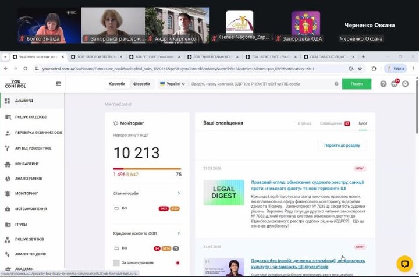Switch to the Сповіщення tab
419x277 pixels.
point(335,123)
